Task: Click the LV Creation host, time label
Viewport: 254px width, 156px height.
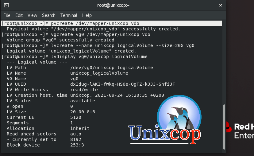Action: point(37,96)
